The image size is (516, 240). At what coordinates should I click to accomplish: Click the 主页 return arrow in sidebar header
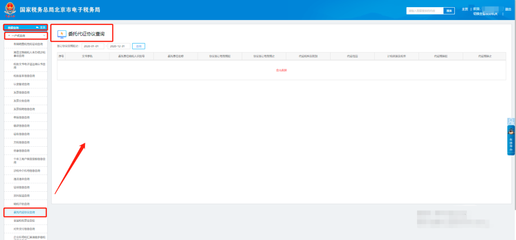click(41, 27)
